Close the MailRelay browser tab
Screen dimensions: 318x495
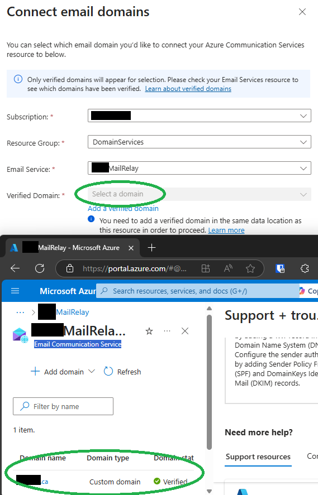[x=131, y=248]
